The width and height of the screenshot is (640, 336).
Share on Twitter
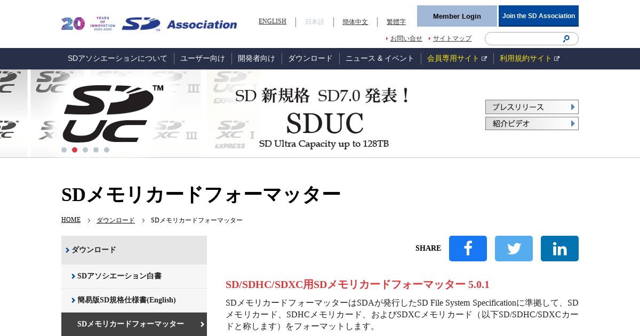(x=514, y=249)
